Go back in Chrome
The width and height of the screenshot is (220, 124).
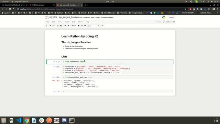click(2, 9)
